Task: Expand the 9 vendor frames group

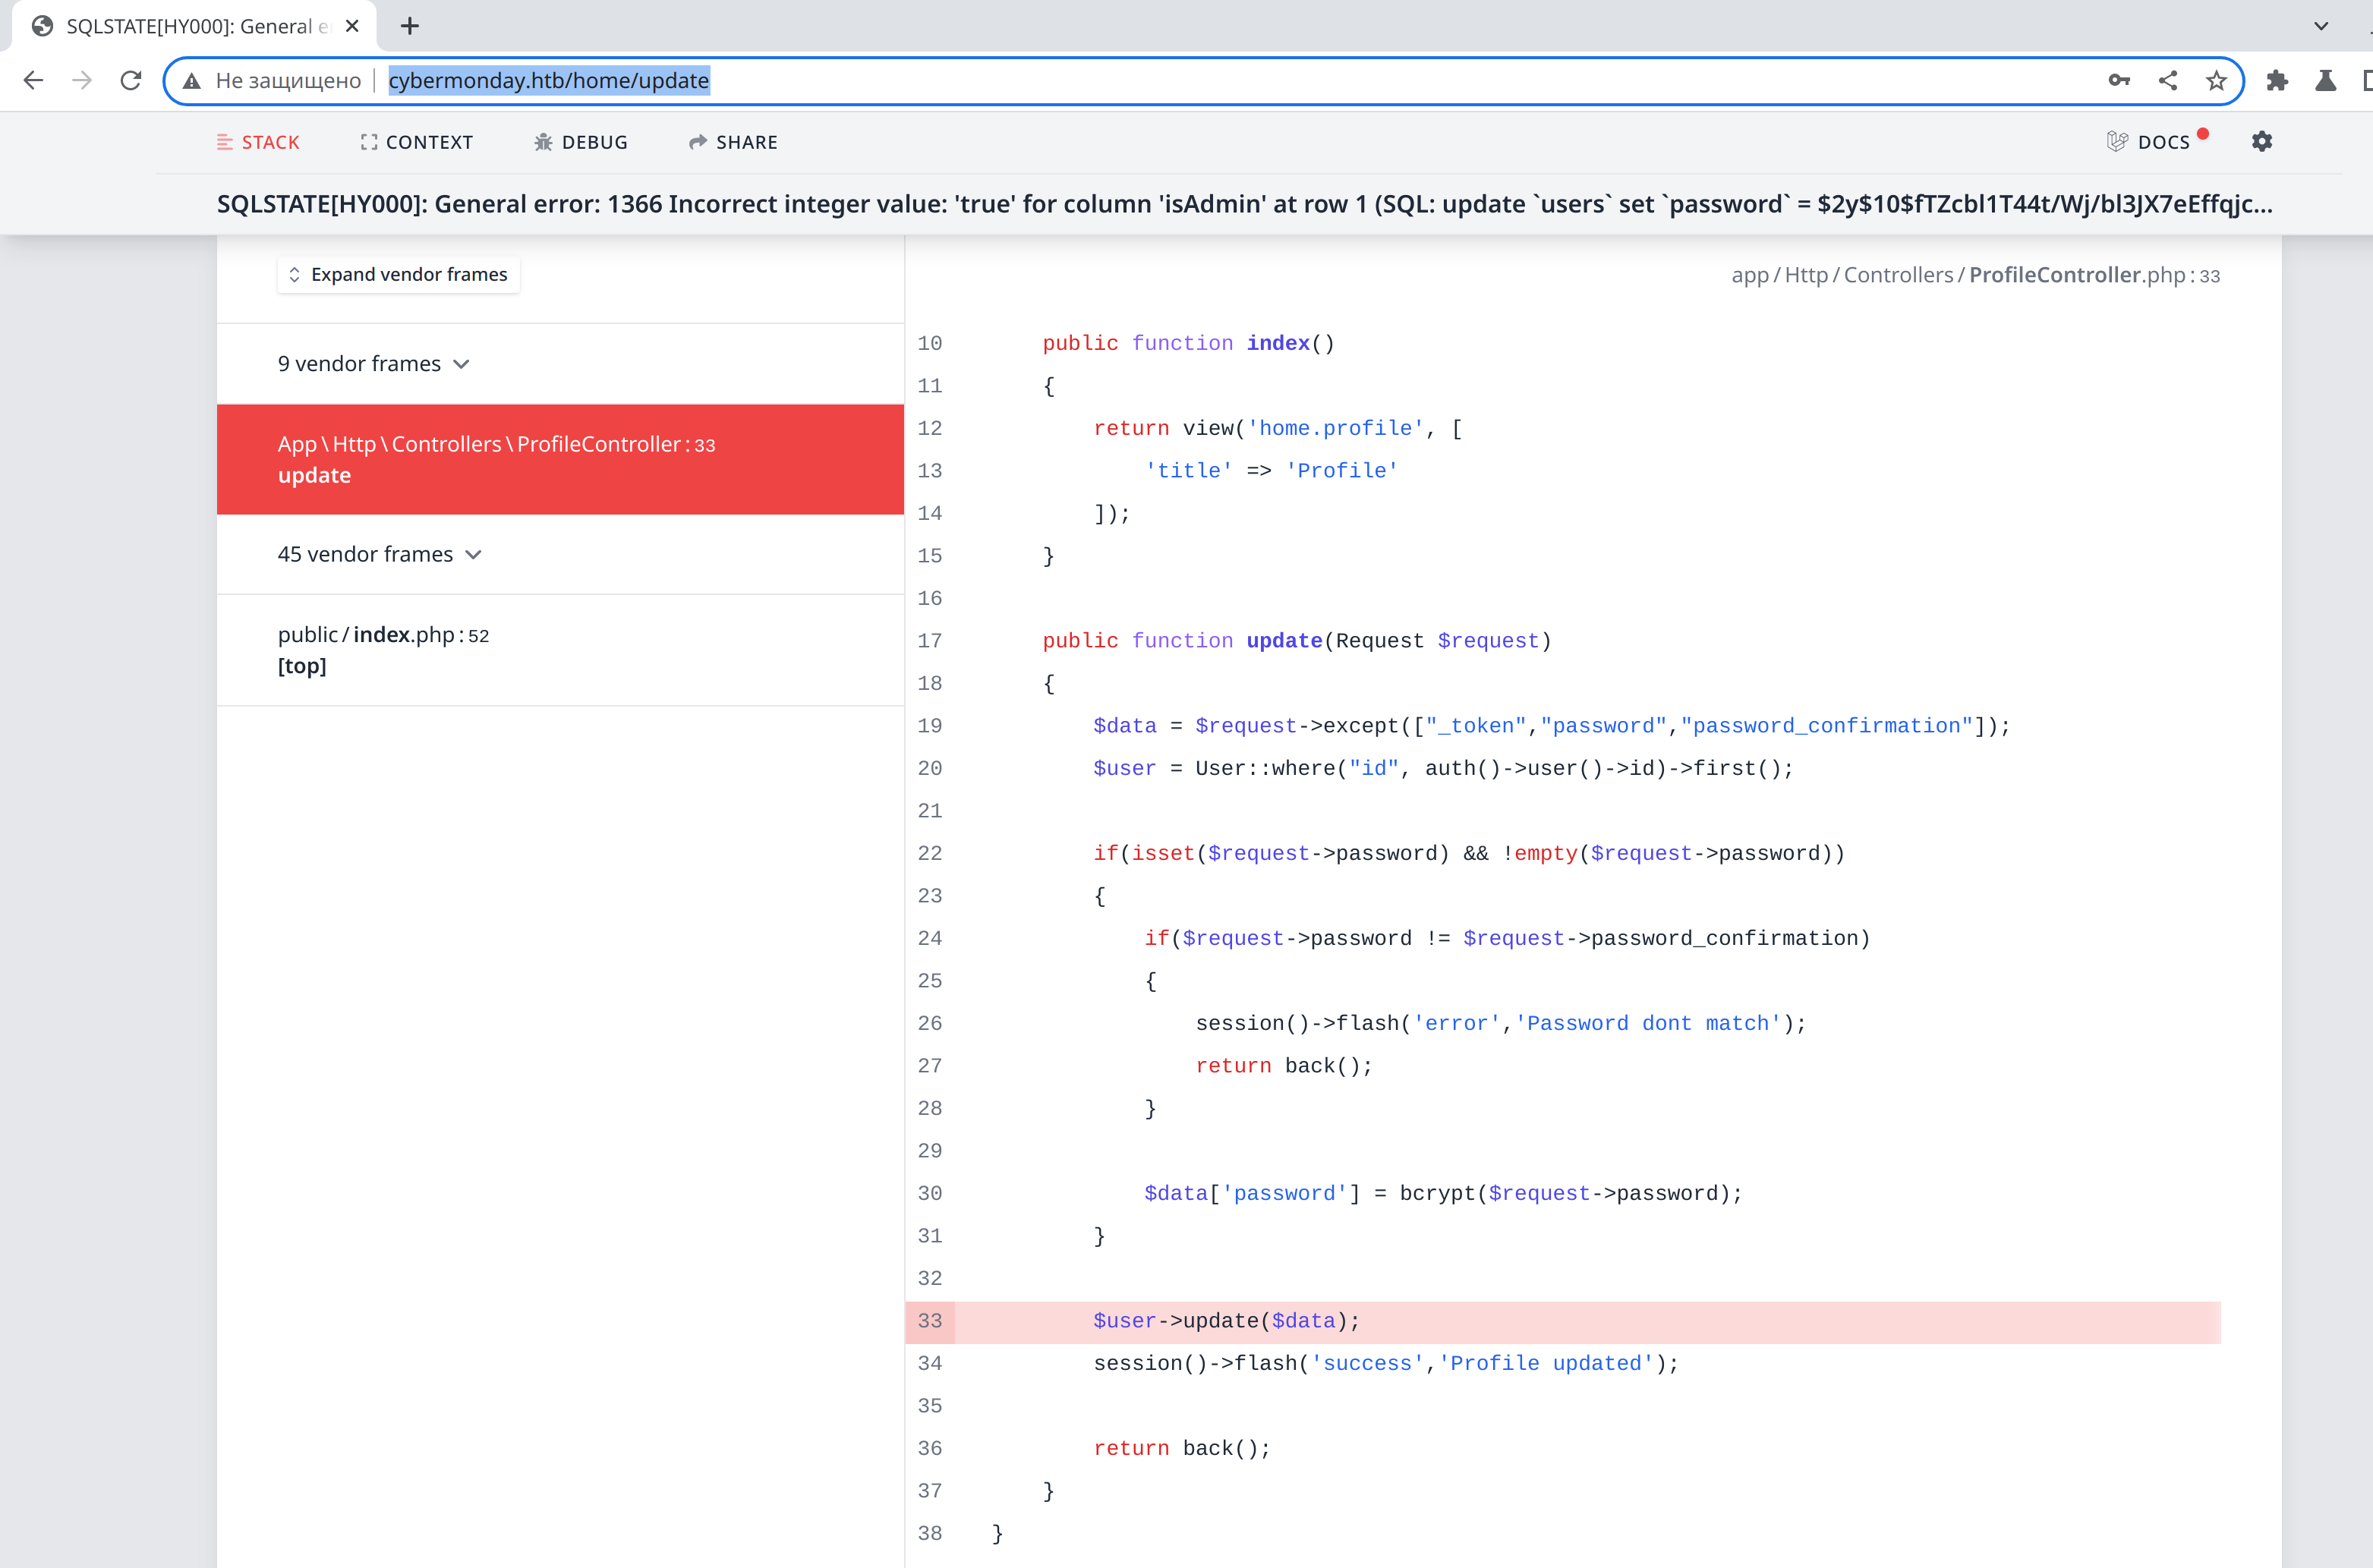Action: coord(374,363)
